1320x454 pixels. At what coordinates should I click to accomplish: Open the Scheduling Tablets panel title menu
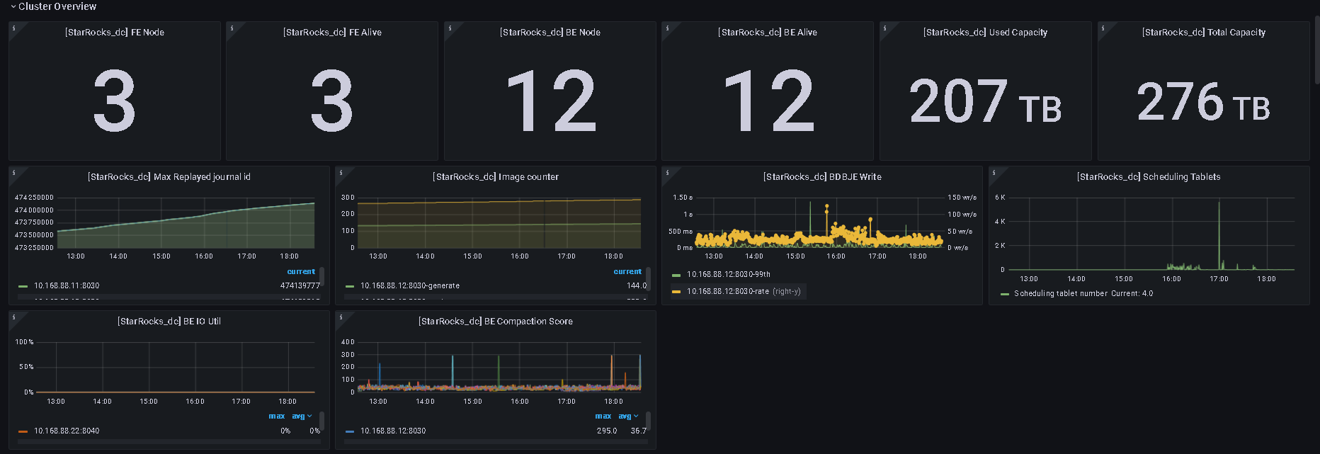[x=1149, y=177]
